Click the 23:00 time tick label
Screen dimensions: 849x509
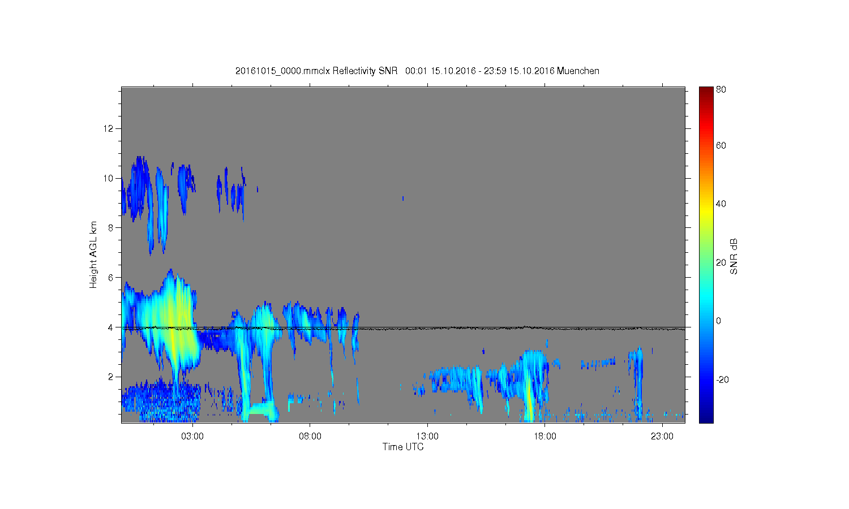[662, 436]
